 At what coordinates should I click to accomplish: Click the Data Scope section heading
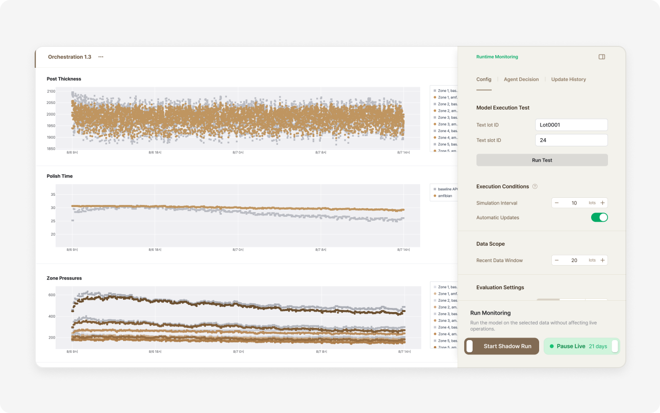491,244
